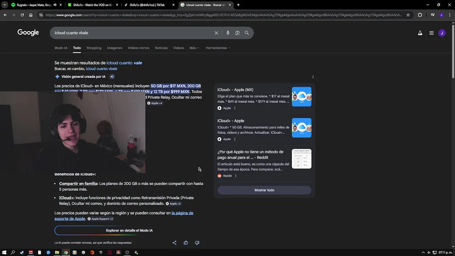Give thumbs down to AI overview
Screen dimensions: 455x256
tap(197, 243)
